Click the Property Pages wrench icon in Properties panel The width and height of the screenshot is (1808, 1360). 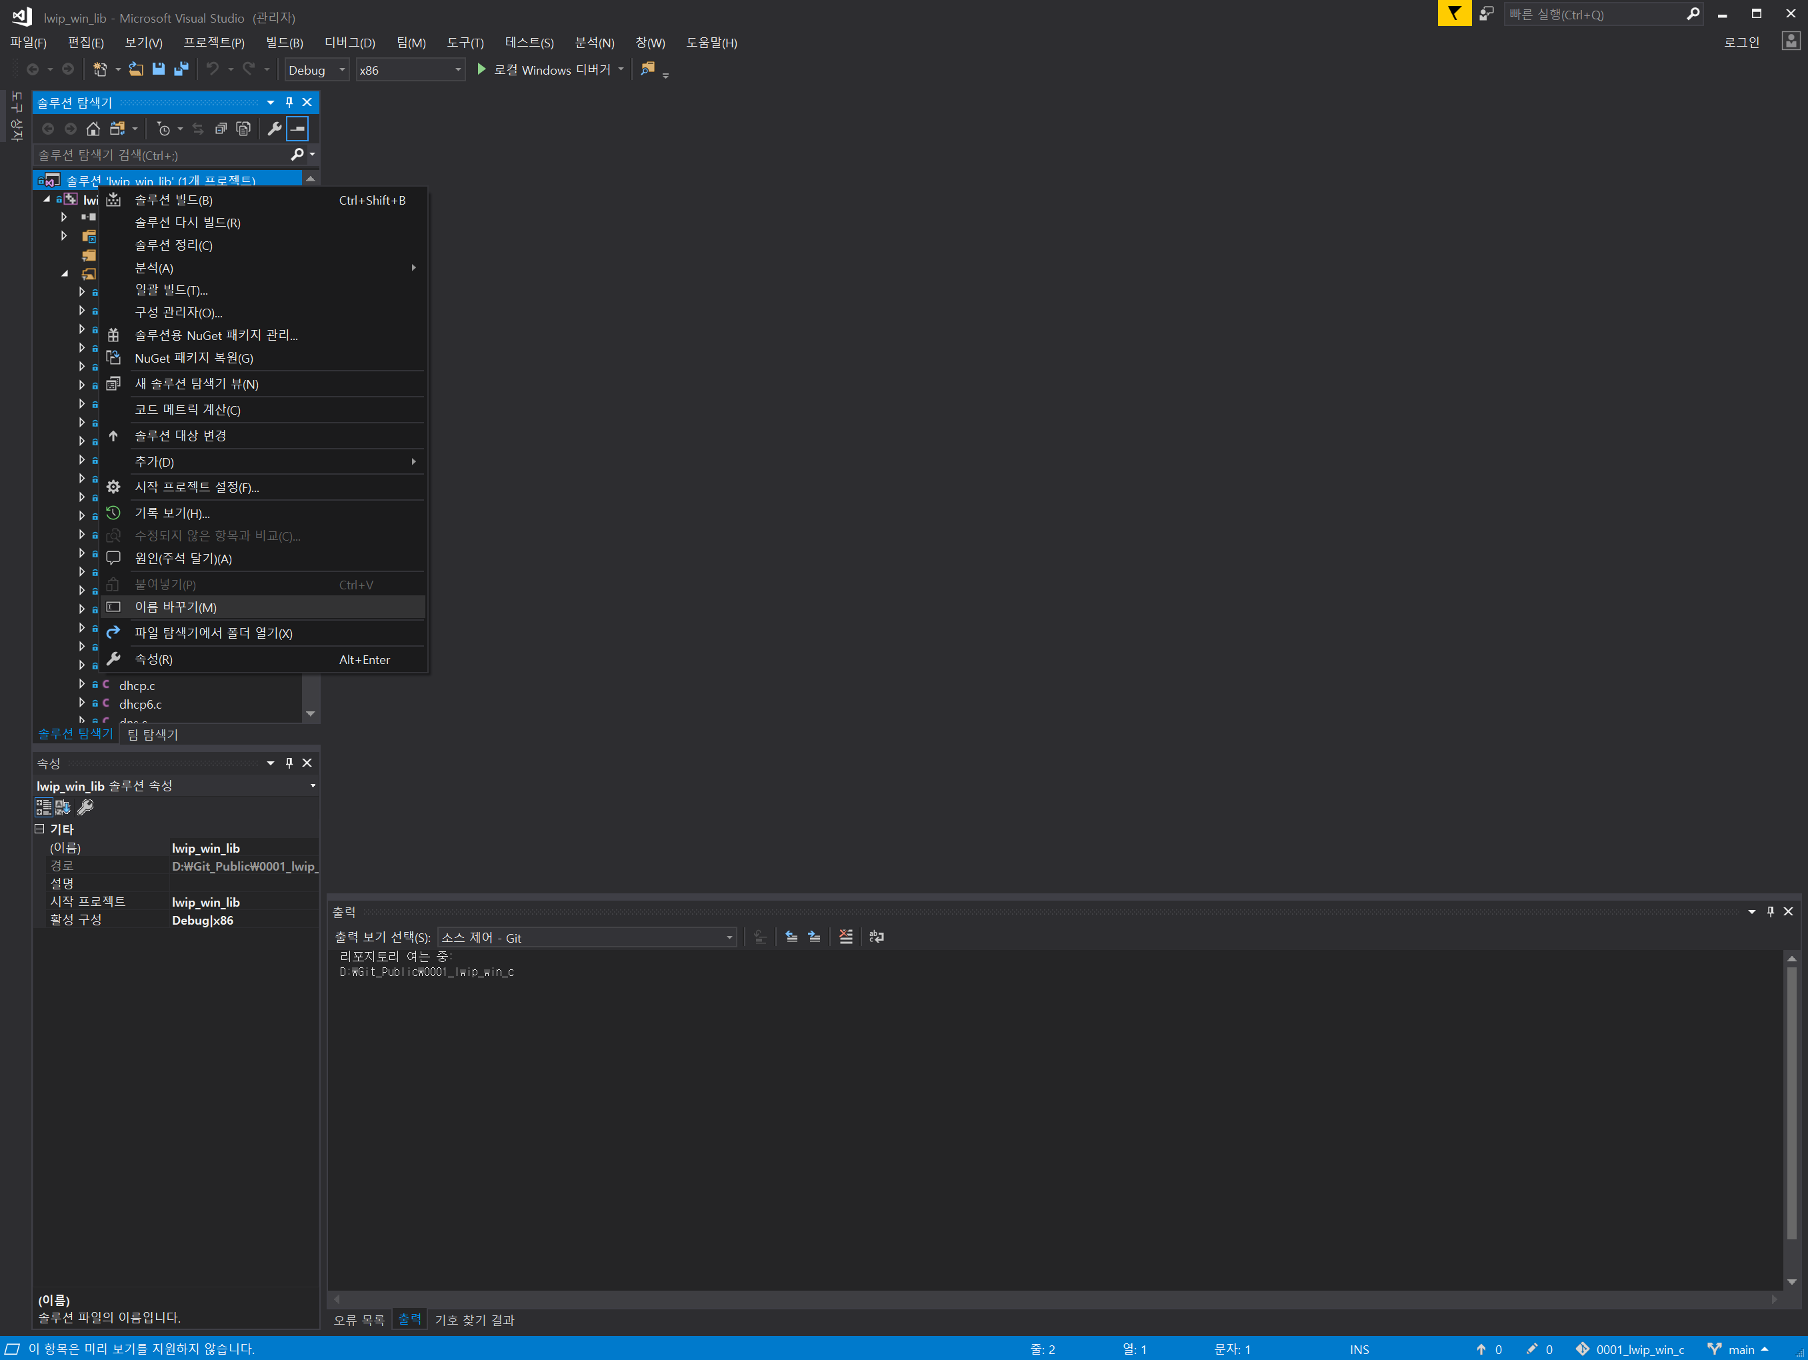[x=85, y=807]
